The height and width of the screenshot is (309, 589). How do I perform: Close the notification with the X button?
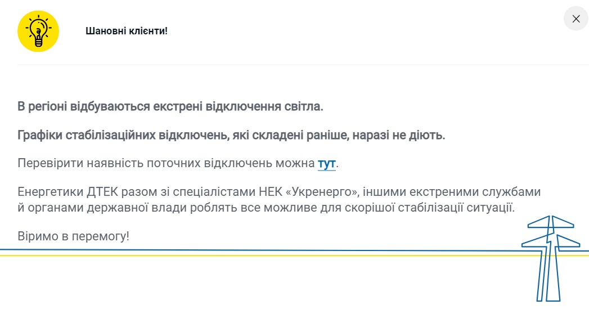575,19
